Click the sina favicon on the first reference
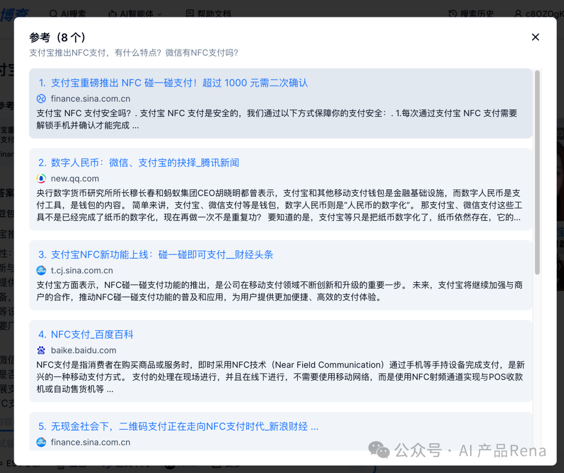This screenshot has width=564, height=473. (41, 99)
